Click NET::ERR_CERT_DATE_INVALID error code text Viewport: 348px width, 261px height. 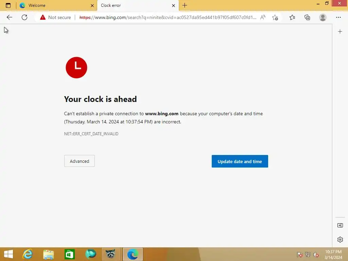click(x=91, y=134)
